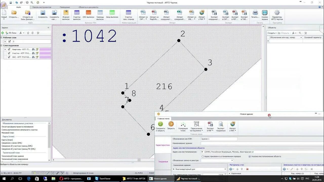Toggle ОКС layer visibility checkbox

9,57
